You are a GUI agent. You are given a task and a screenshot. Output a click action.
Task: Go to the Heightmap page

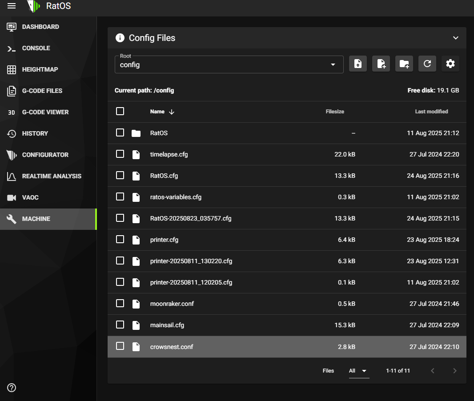pyautogui.click(x=48, y=69)
